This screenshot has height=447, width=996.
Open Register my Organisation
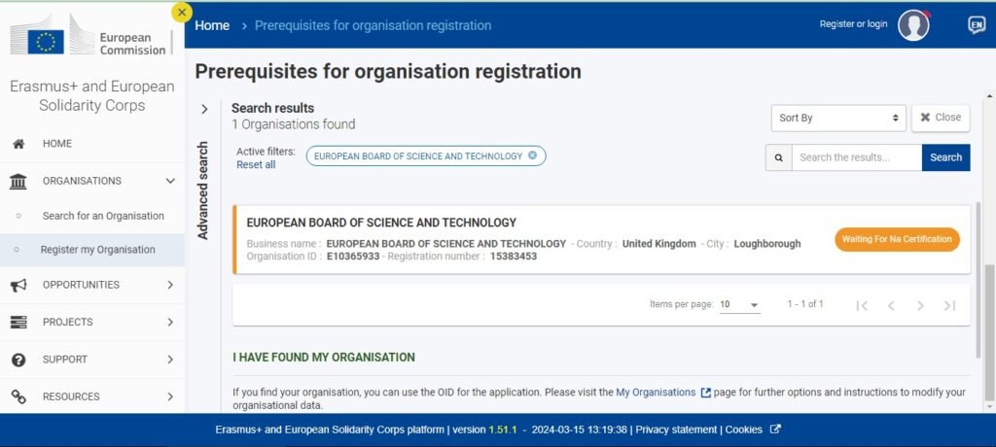pos(98,250)
